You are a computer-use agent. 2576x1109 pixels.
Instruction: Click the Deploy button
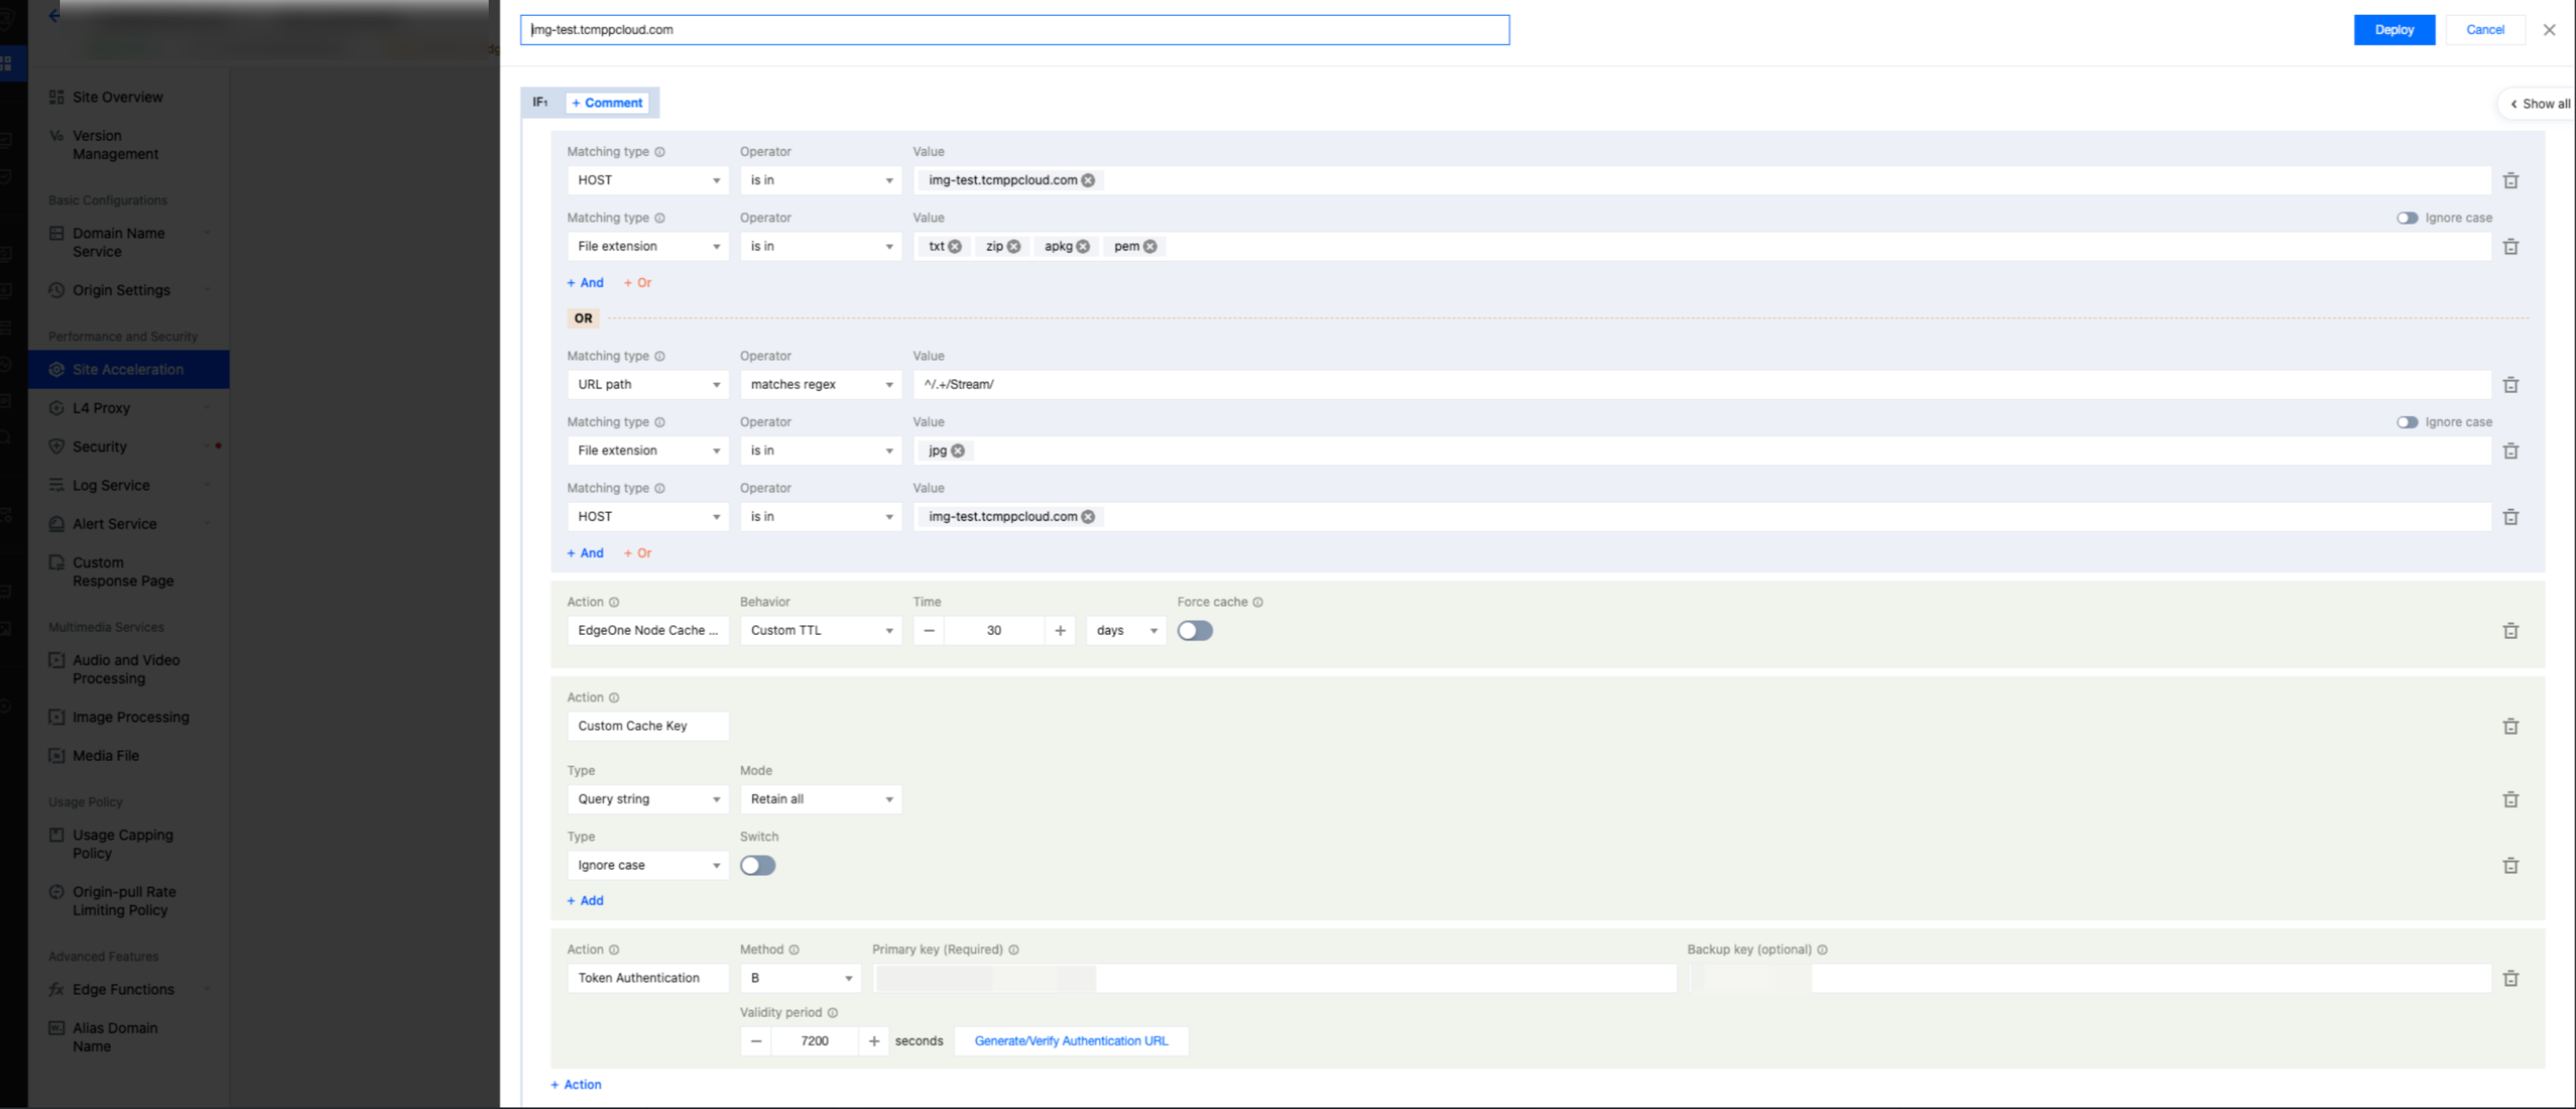click(2394, 30)
